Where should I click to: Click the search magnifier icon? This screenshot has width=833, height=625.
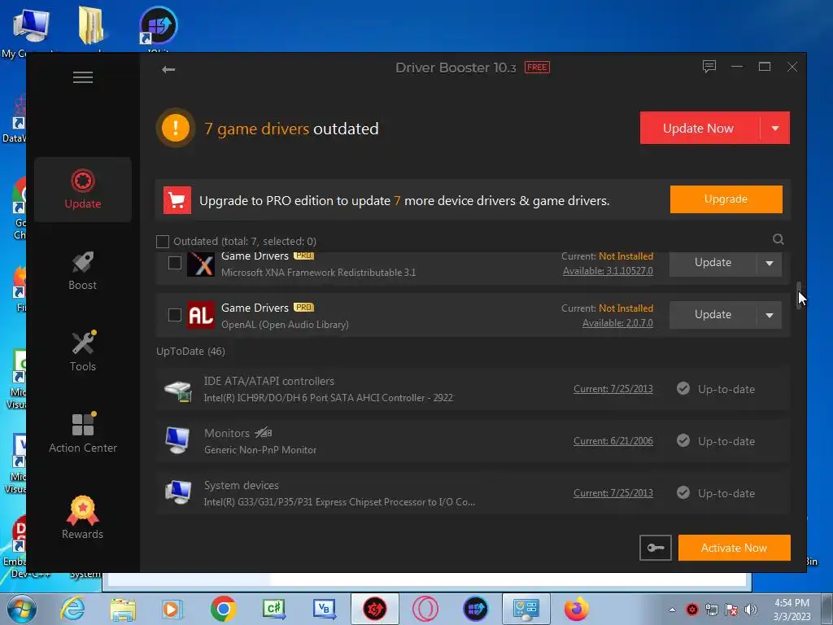[x=778, y=240]
